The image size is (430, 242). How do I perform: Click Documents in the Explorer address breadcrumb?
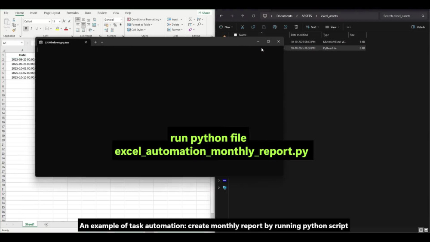click(x=284, y=16)
